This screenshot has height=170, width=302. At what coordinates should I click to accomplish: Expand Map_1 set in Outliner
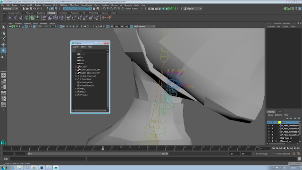tap(75, 89)
